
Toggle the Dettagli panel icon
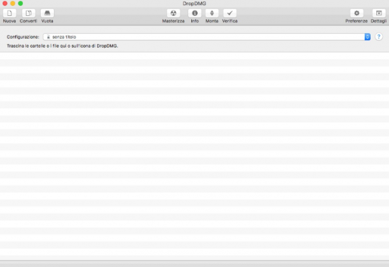click(x=379, y=13)
